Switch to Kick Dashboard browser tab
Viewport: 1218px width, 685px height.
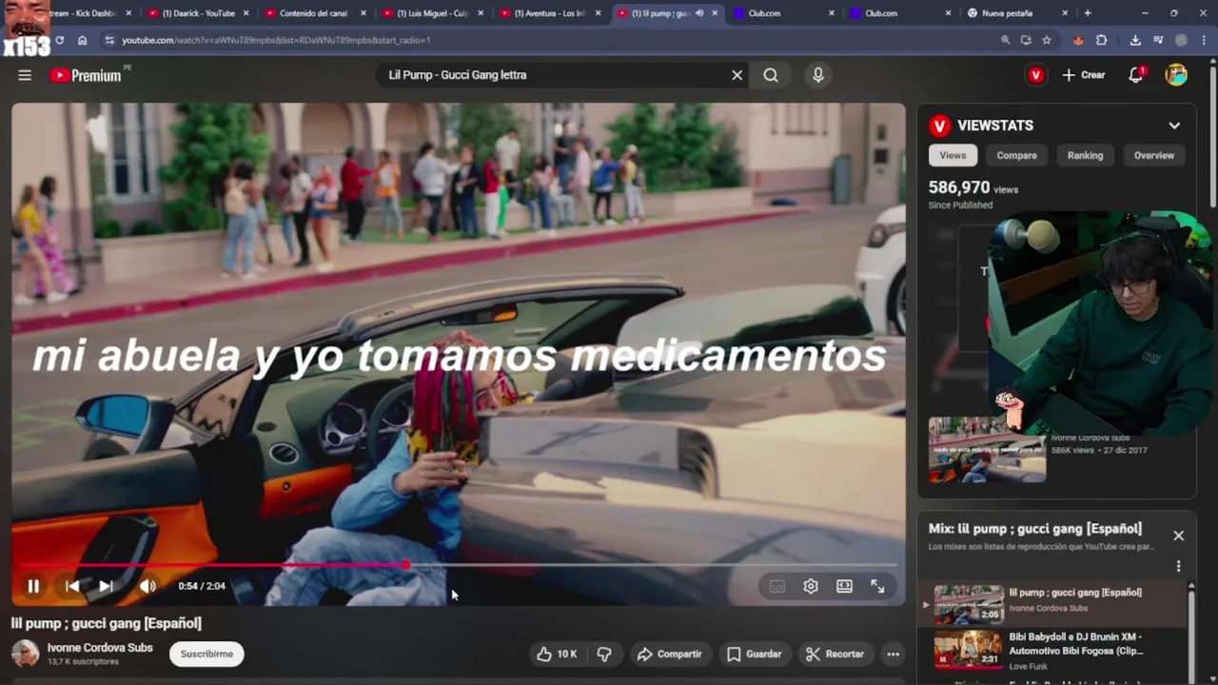(91, 13)
